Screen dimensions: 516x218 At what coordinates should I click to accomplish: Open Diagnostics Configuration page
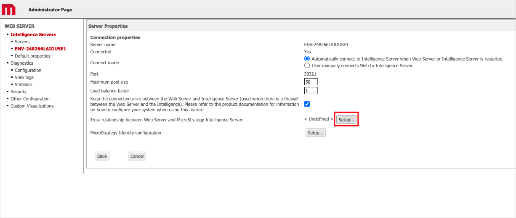tap(28, 70)
